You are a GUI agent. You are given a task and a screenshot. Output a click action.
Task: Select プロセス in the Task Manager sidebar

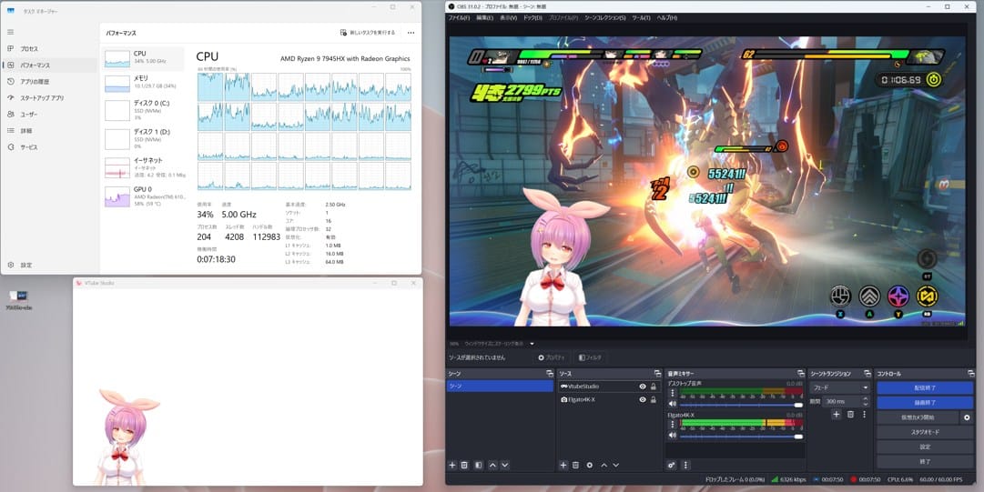(x=29, y=48)
